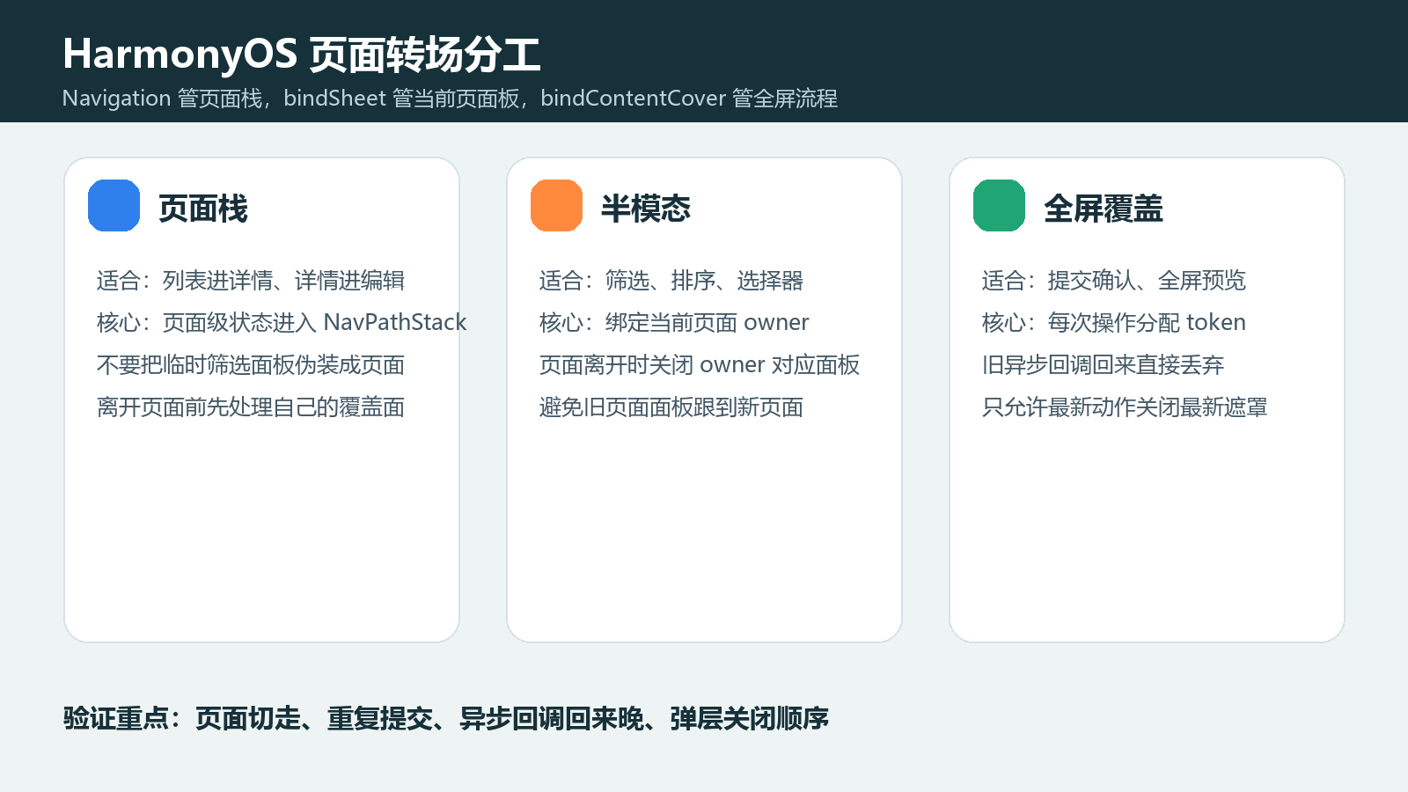This screenshot has width=1408, height=792.
Task: Select the line 旧异步回调回来直接丢弃
Action: point(1104,365)
